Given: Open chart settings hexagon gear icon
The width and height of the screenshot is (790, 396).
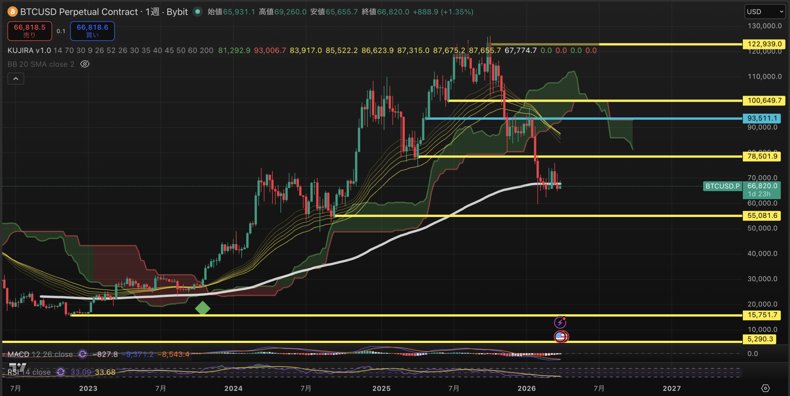Looking at the screenshot, I should 765,388.
